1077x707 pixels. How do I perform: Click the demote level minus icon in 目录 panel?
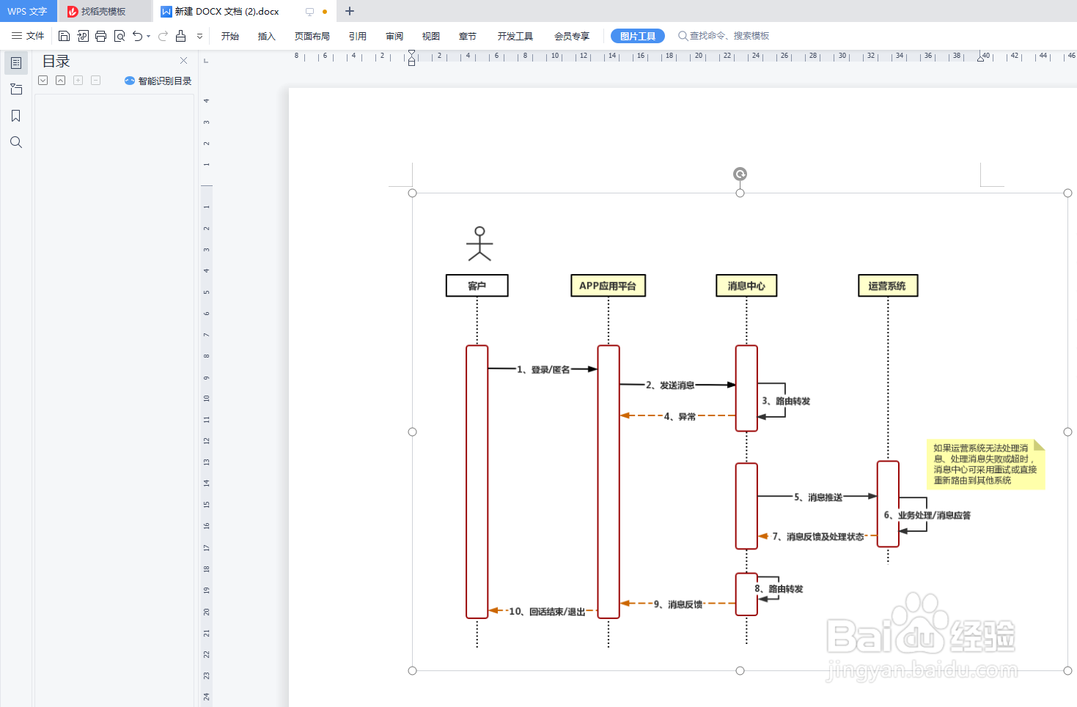[x=96, y=81]
